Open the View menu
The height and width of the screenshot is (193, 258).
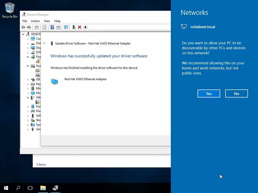[47, 21]
